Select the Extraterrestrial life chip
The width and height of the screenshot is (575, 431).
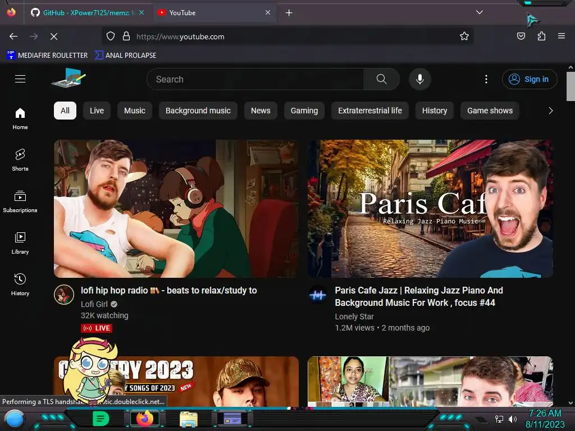coord(370,111)
